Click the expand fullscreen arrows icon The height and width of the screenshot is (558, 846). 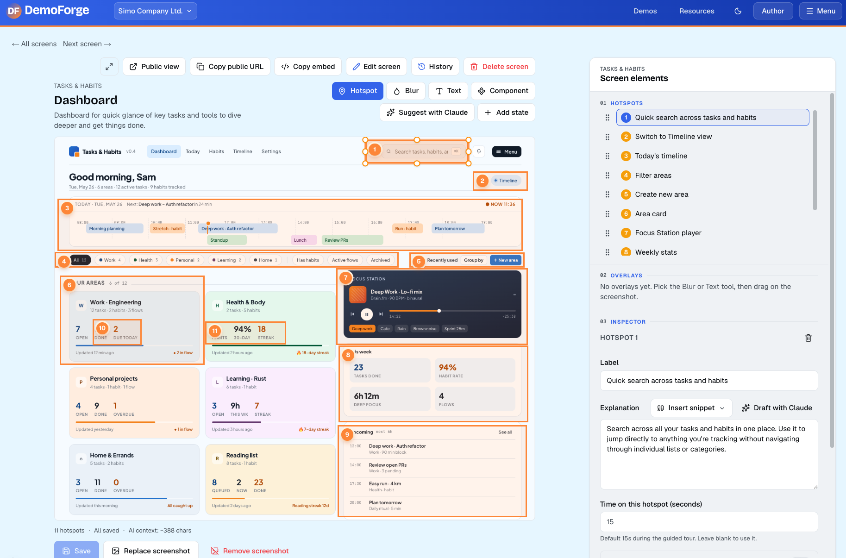pos(109,67)
